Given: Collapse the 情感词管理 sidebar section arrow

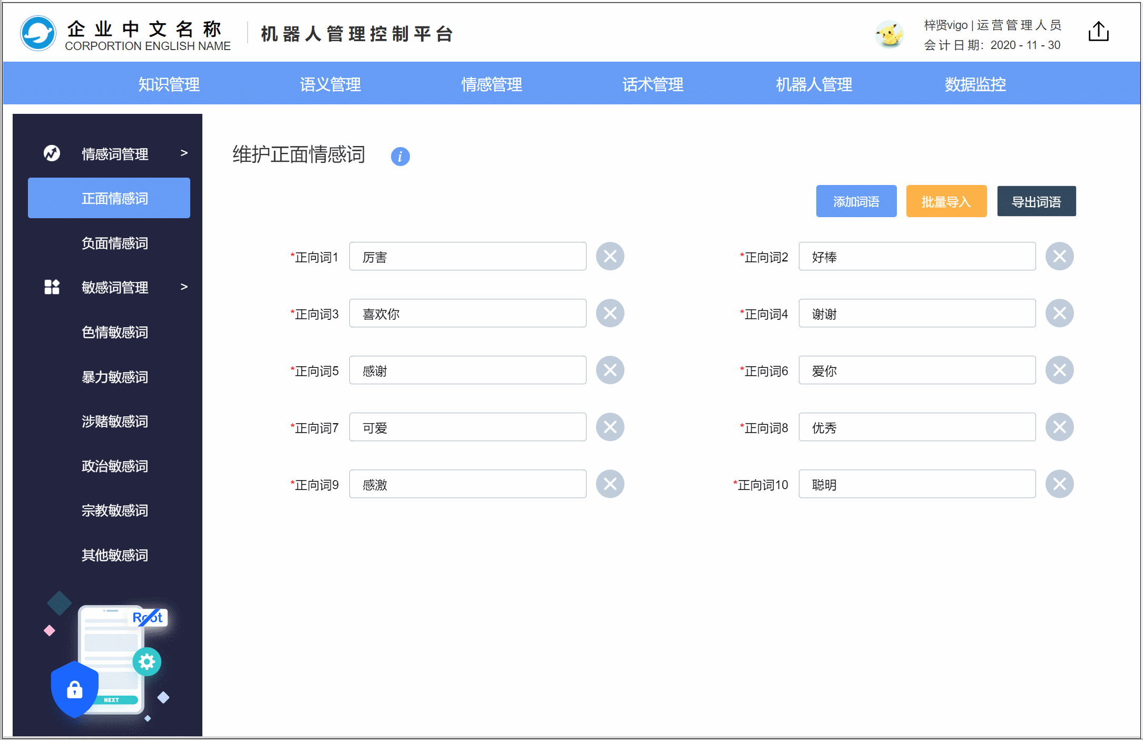Looking at the screenshot, I should (x=184, y=153).
